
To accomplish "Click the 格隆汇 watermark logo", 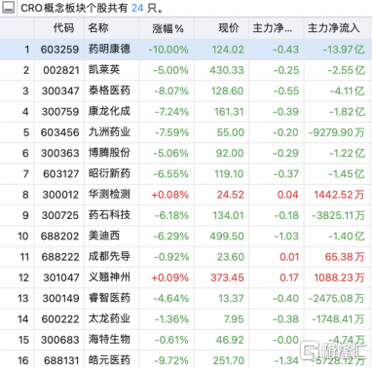I will (333, 350).
